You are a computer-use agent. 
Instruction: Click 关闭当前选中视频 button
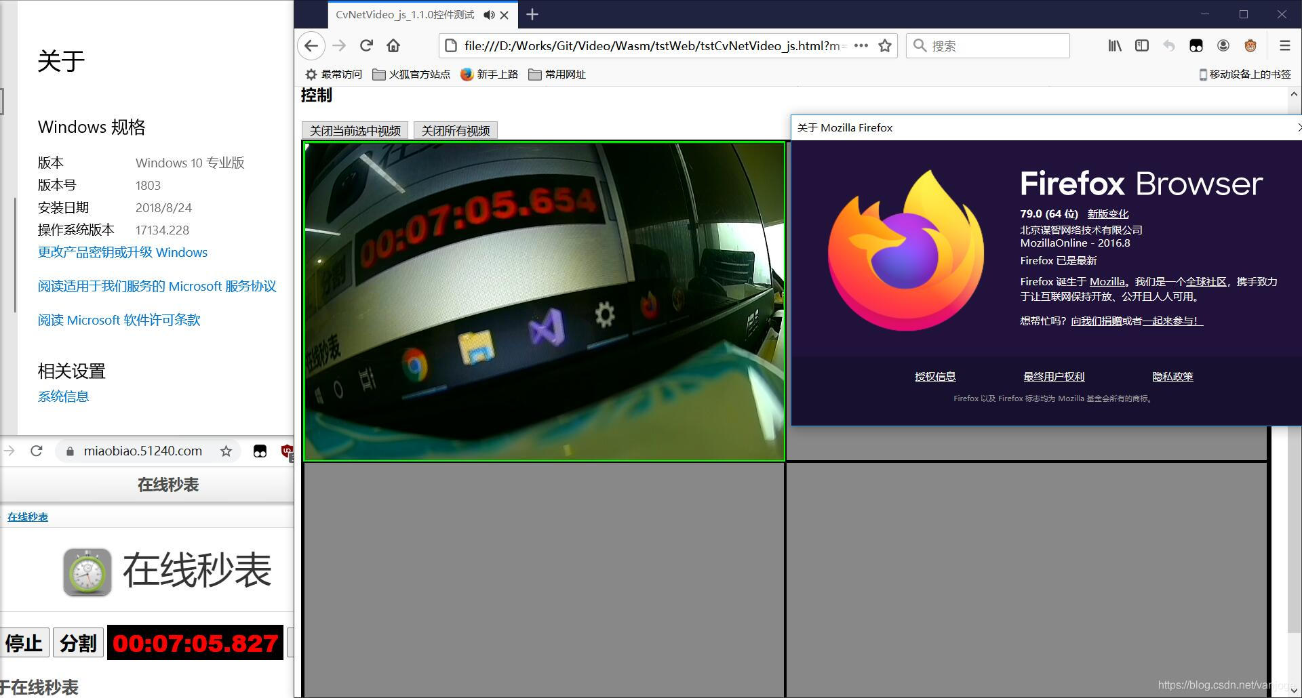[x=355, y=131]
